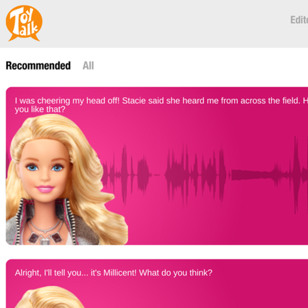
Task: Switch to the Recommended tab
Action: coord(38,66)
